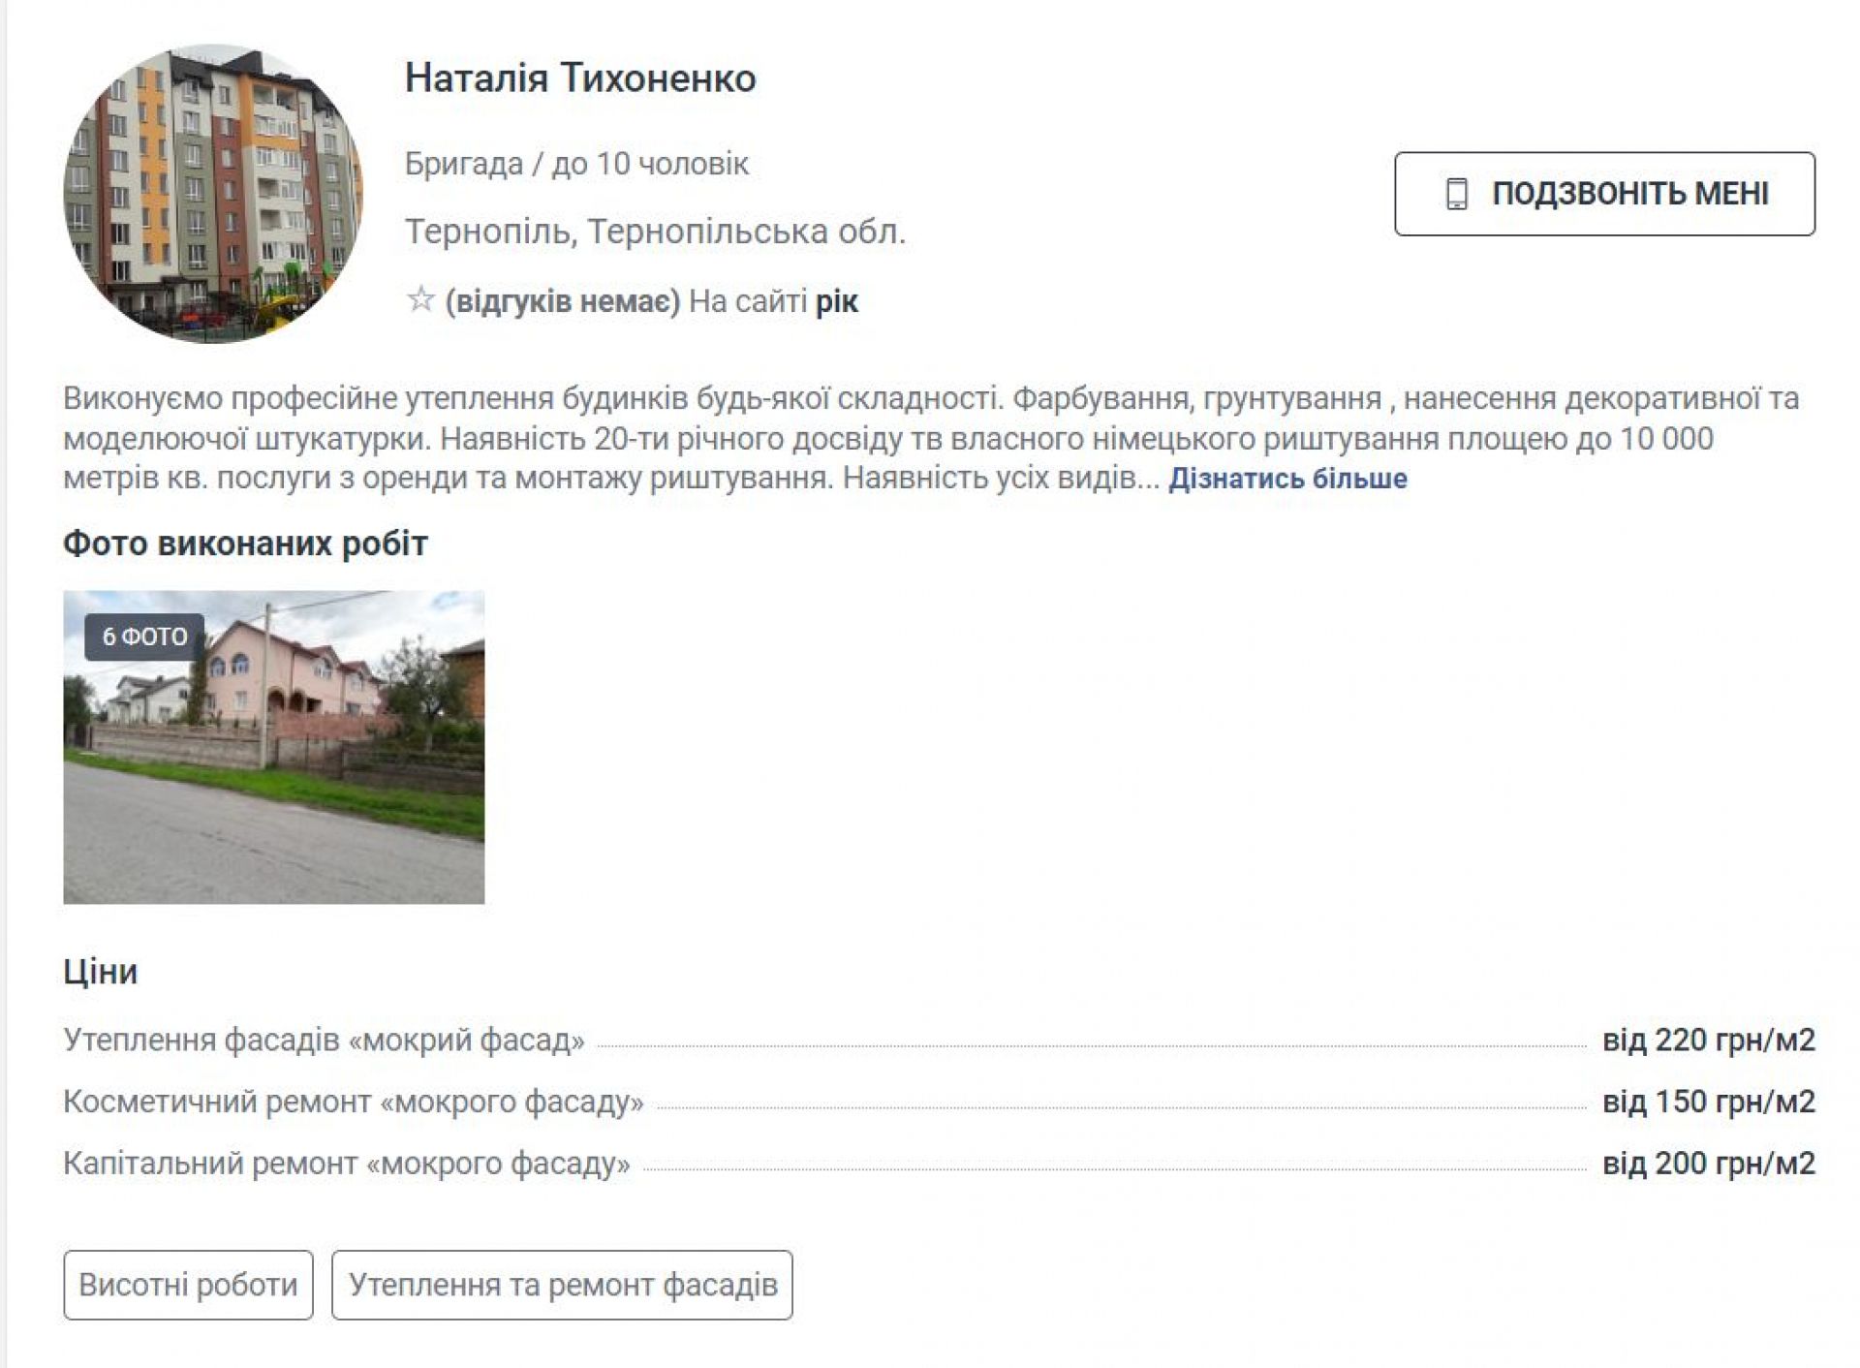Click Капітальний ремонт «мокрого фасаду» row
The image size is (1860, 1368).
tap(347, 1163)
